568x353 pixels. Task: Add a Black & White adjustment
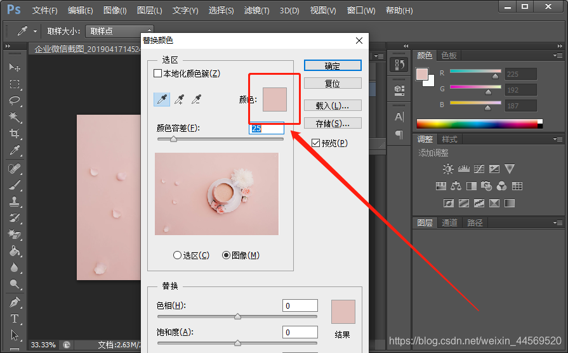(472, 186)
